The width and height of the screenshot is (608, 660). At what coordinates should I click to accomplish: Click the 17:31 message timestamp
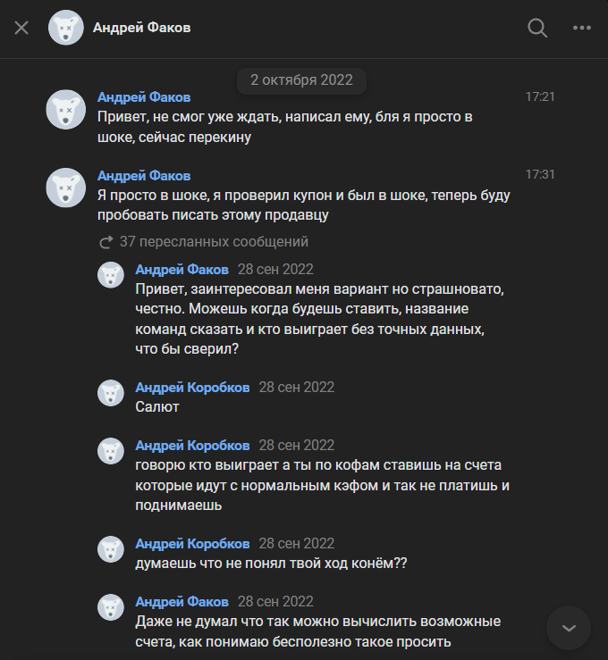click(540, 175)
